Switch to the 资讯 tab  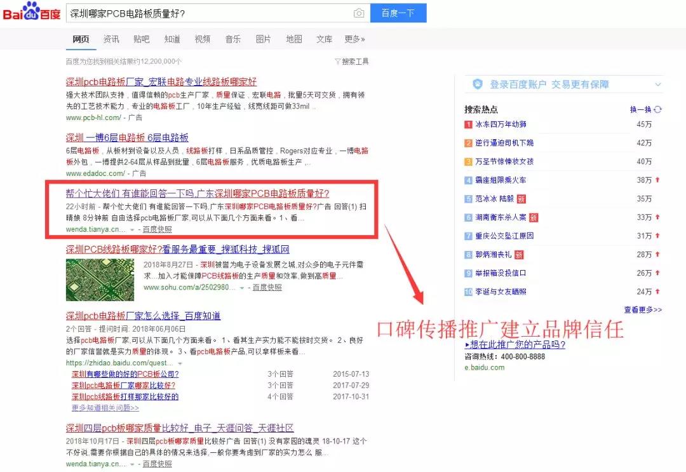pos(111,39)
